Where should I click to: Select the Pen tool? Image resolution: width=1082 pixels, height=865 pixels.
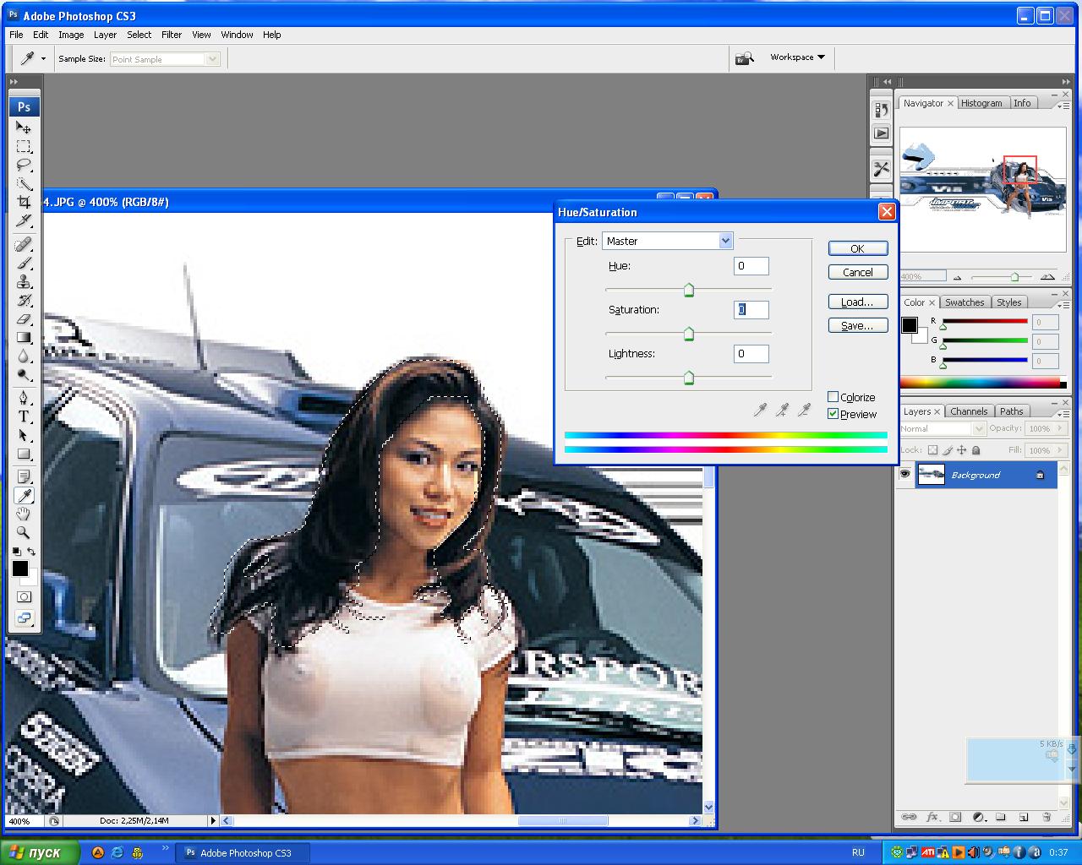24,399
